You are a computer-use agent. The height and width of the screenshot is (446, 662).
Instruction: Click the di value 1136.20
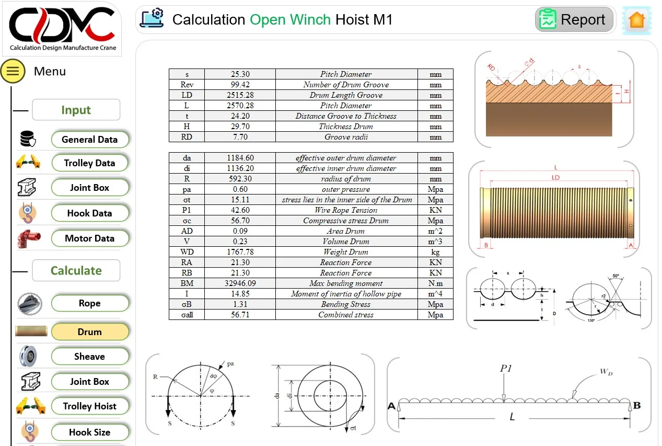pos(240,168)
